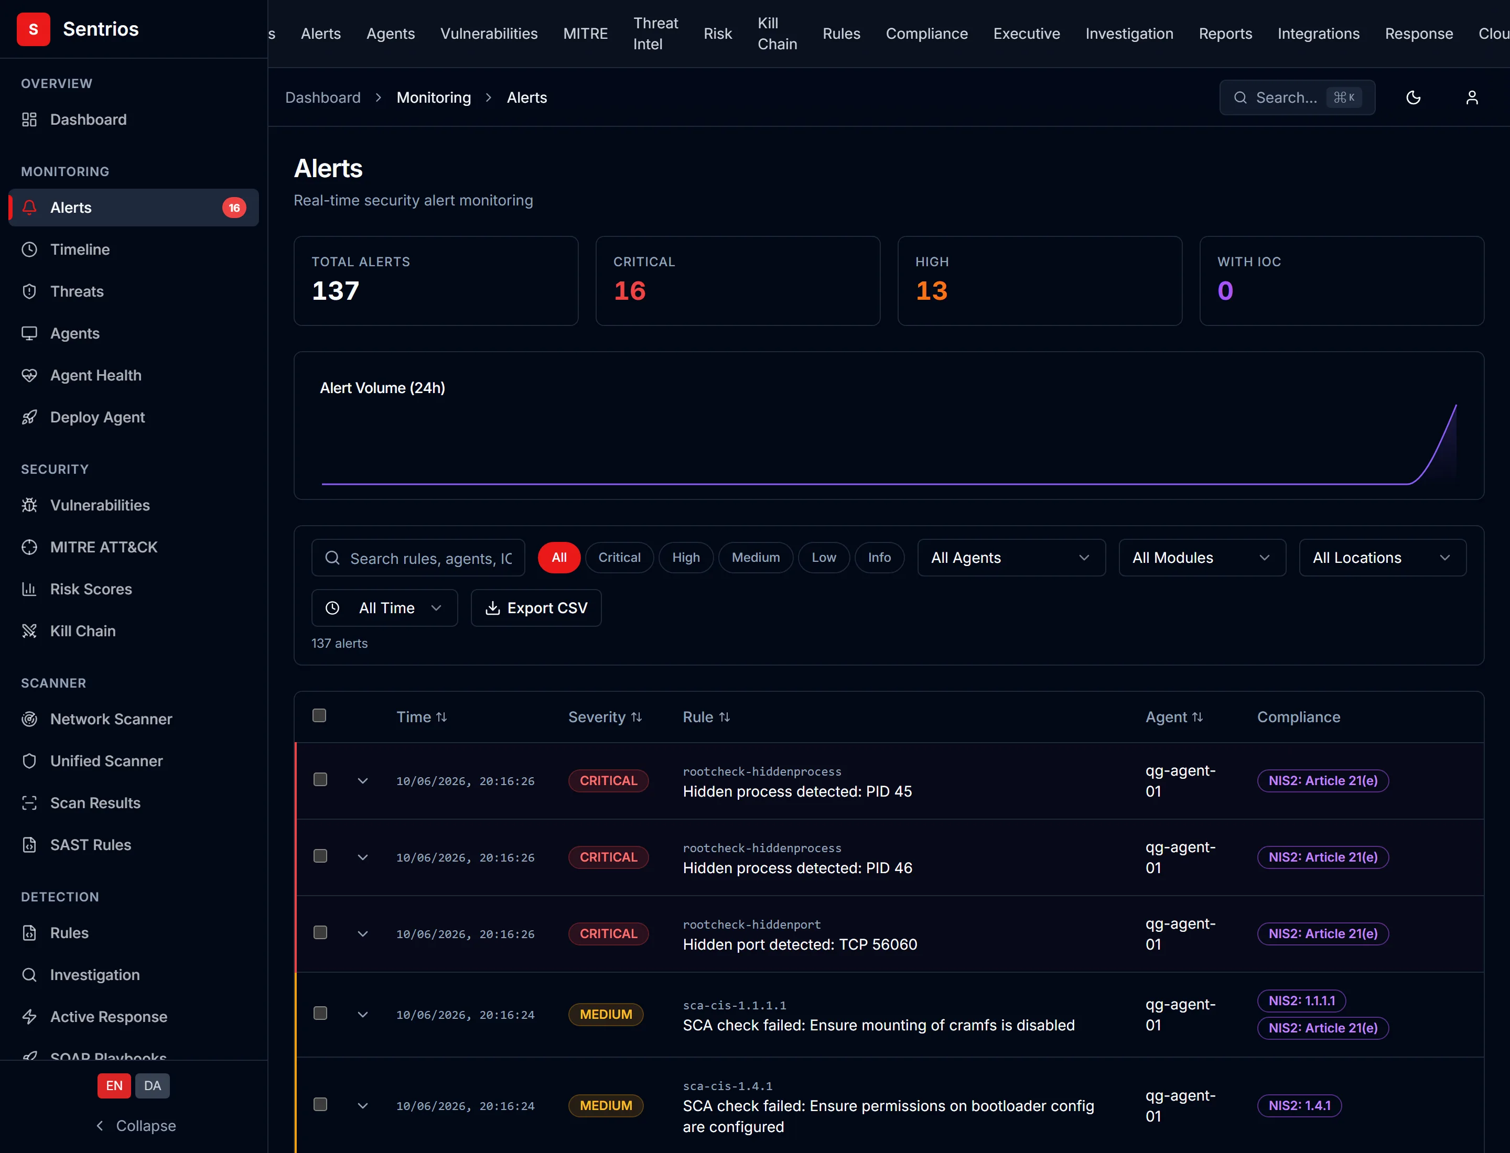Screen dimensions: 1510x1153
Task: Open Risk Scores chart icon
Action: pyautogui.click(x=29, y=589)
